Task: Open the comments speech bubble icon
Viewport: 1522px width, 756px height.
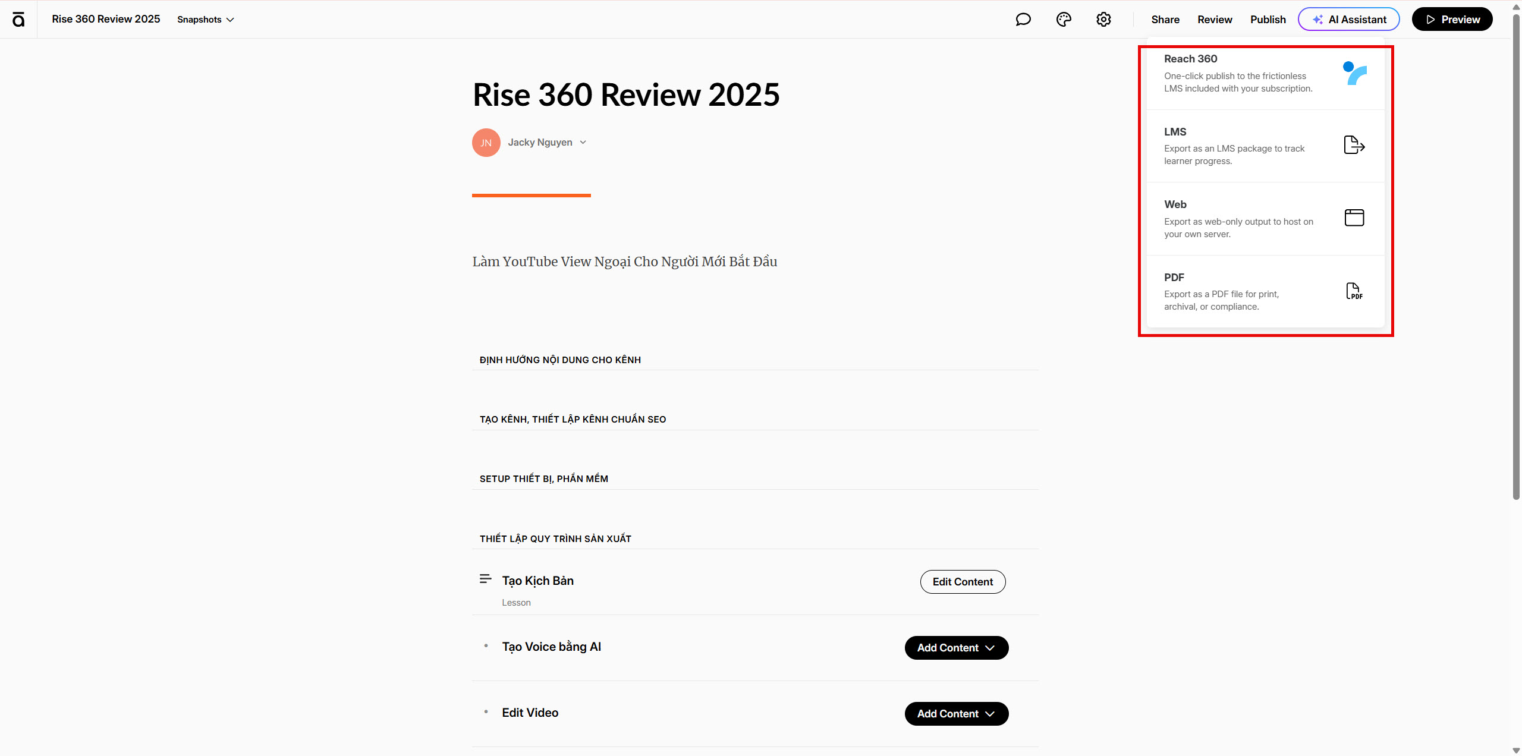Action: coord(1023,20)
